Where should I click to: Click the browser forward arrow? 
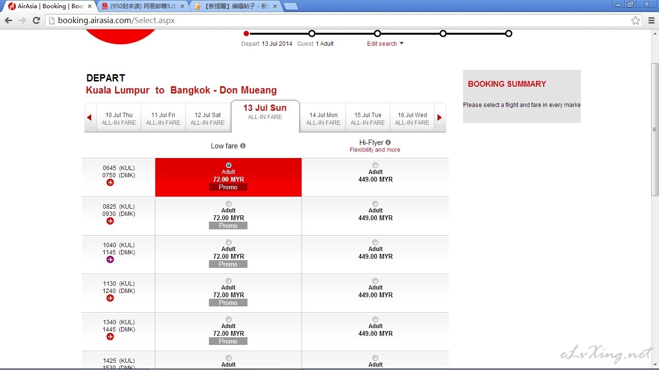pyautogui.click(x=22, y=20)
